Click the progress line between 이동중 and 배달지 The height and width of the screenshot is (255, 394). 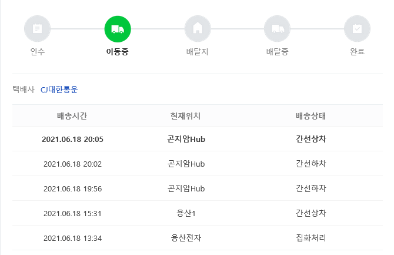pyautogui.click(x=157, y=28)
